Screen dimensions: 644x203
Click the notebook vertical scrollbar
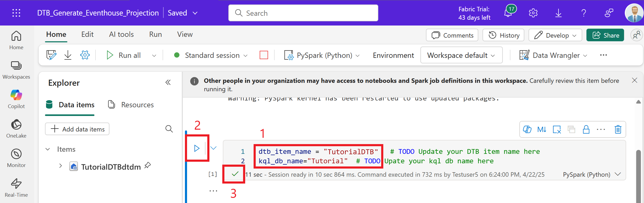[638, 176]
